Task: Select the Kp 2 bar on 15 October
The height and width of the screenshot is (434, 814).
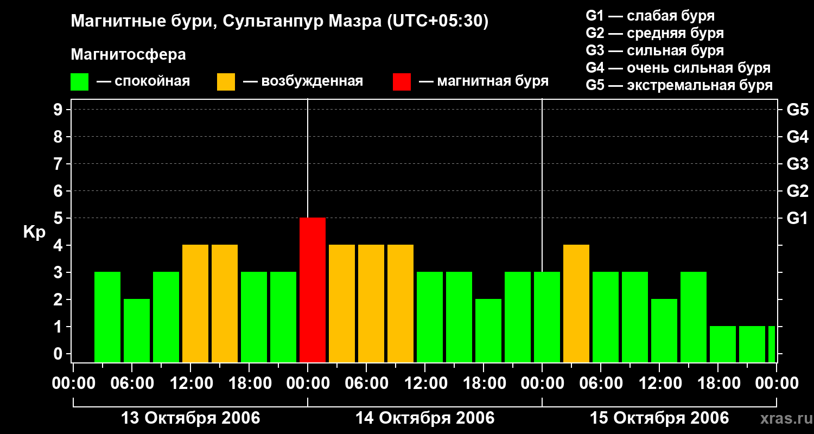Action: pyautogui.click(x=664, y=331)
